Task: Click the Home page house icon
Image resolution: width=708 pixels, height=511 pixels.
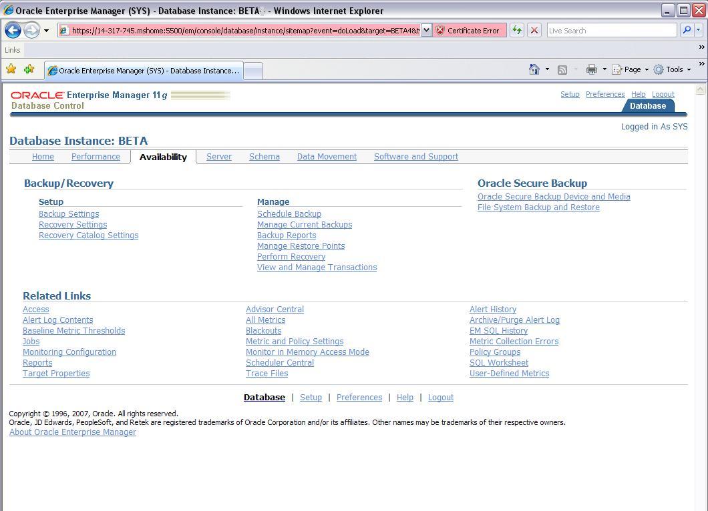Action: [x=534, y=69]
